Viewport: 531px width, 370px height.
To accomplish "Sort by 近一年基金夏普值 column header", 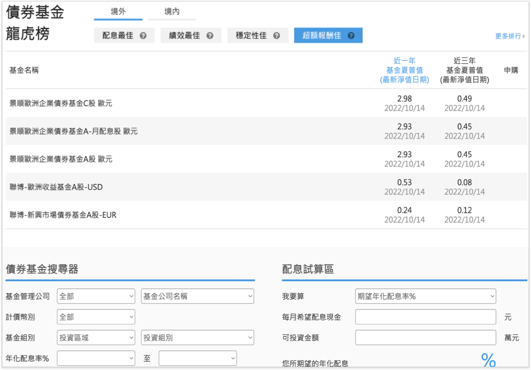I will [x=404, y=70].
